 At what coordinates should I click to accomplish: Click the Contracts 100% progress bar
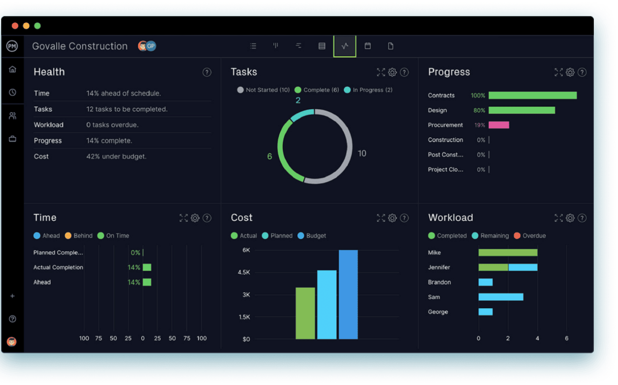pos(532,95)
